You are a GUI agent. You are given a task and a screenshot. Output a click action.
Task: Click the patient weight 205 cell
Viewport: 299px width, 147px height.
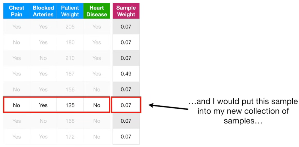70,26
